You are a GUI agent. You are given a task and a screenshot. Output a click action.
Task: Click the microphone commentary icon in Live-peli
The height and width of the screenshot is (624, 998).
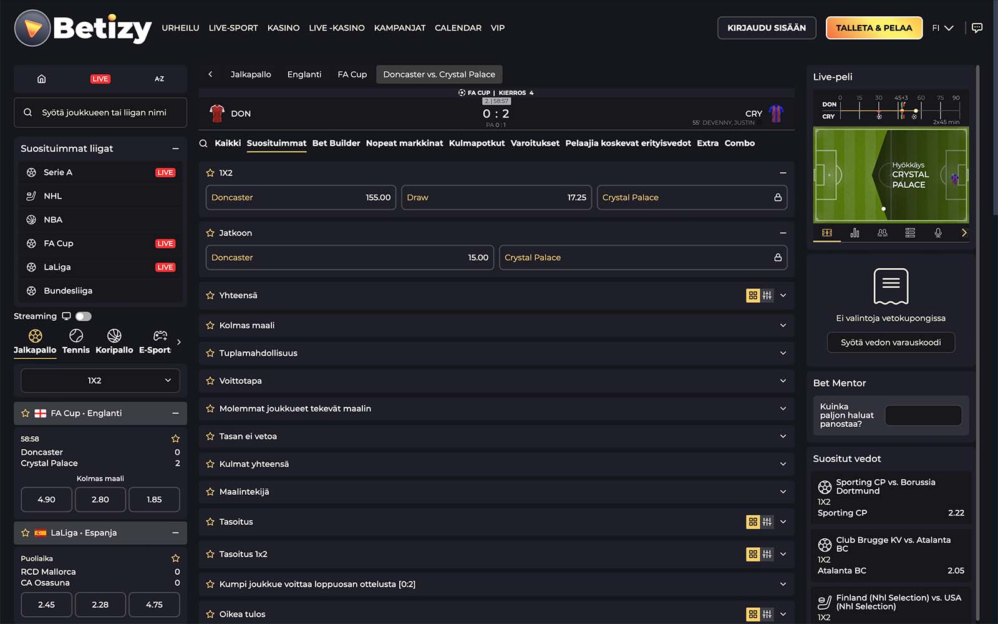937,233
